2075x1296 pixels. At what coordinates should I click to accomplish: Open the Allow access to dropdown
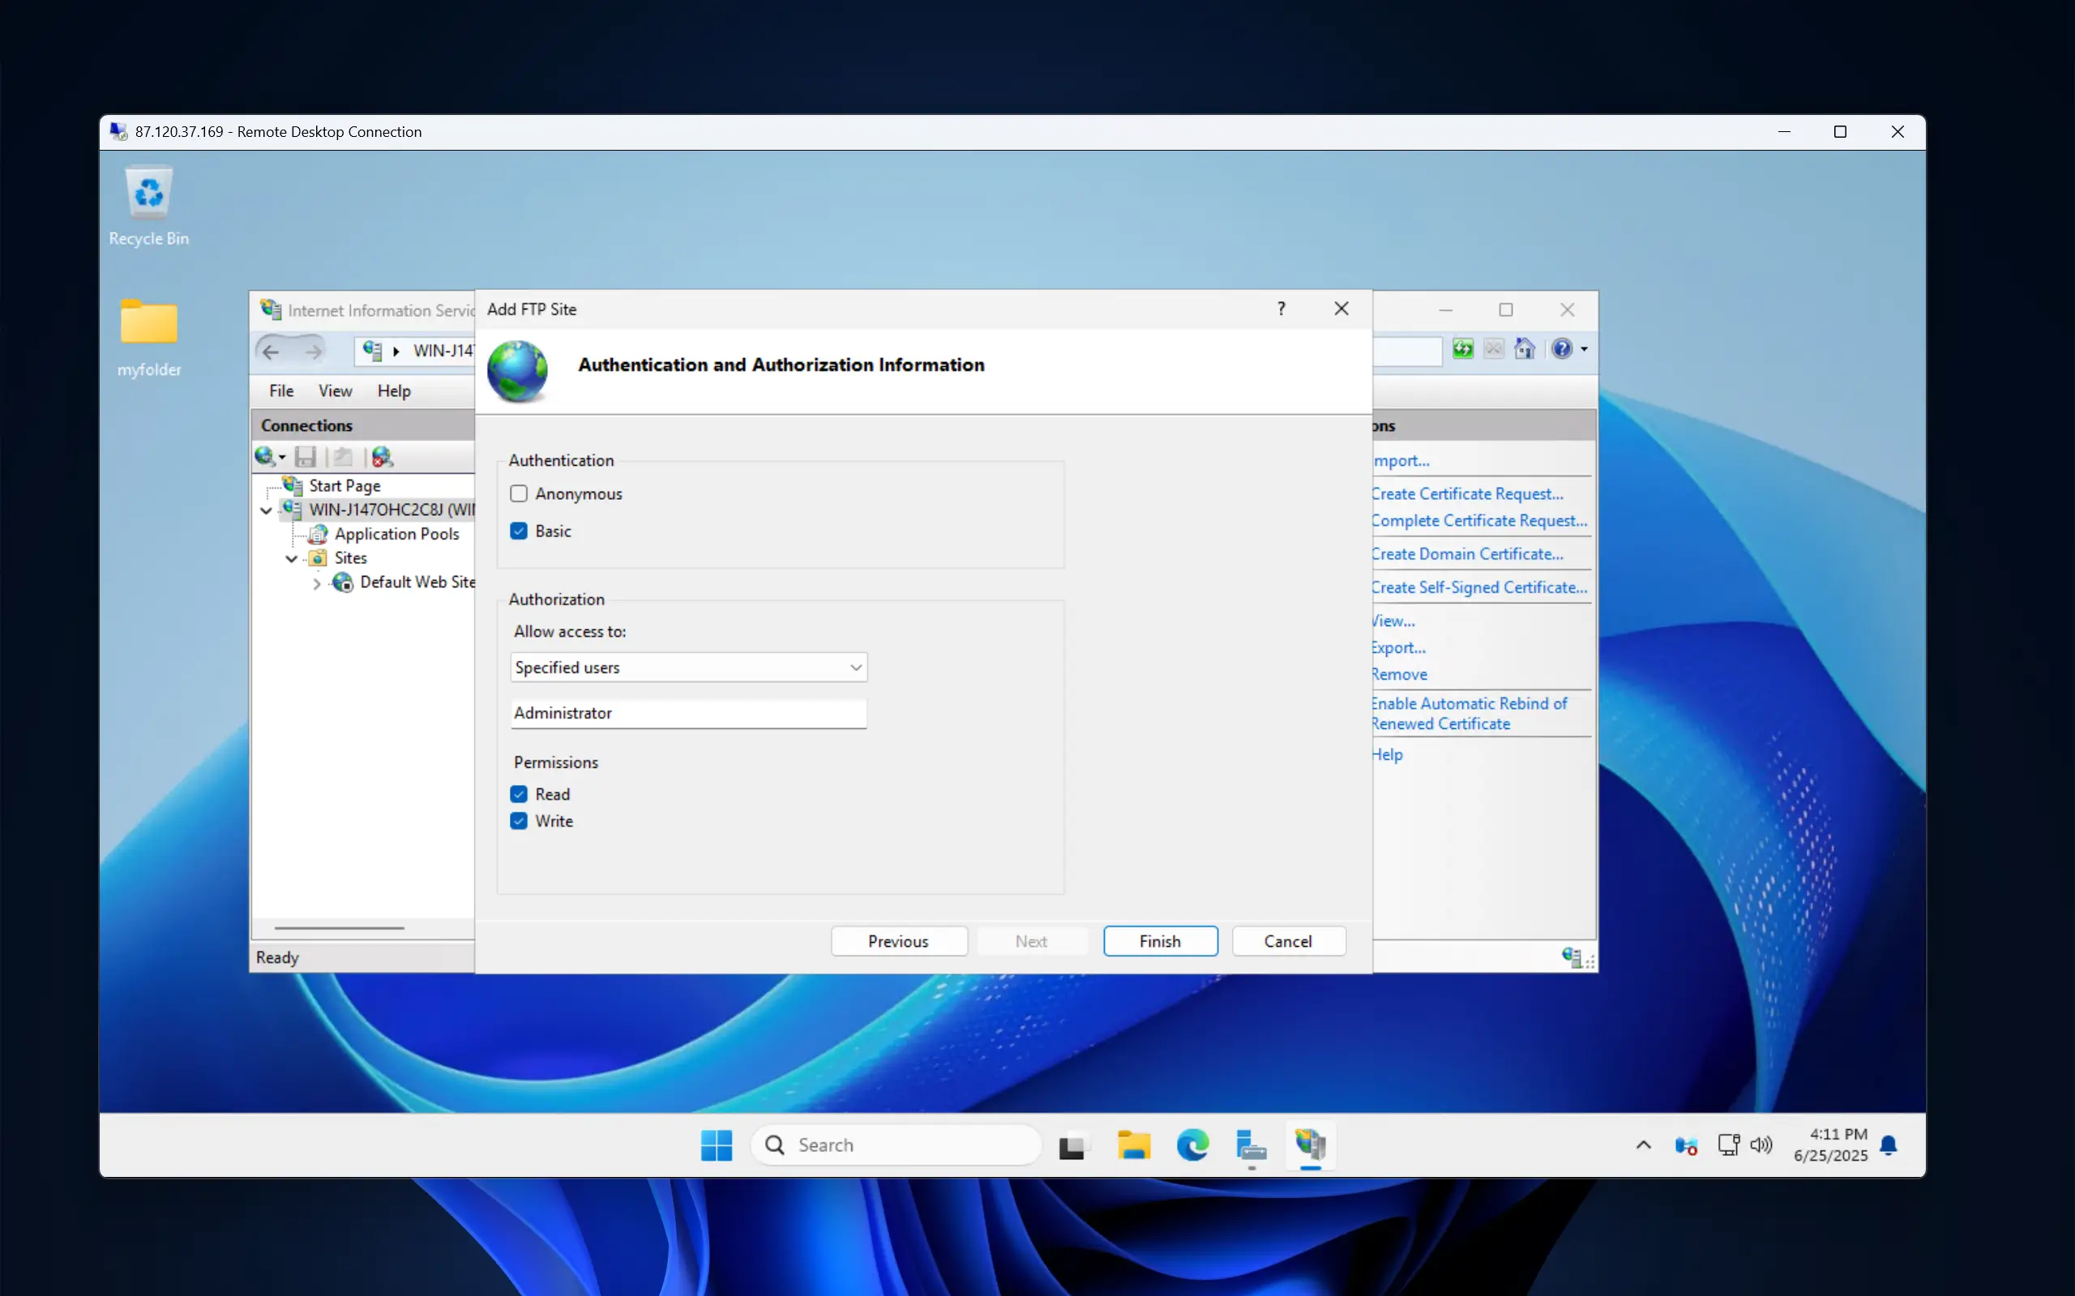coord(688,667)
